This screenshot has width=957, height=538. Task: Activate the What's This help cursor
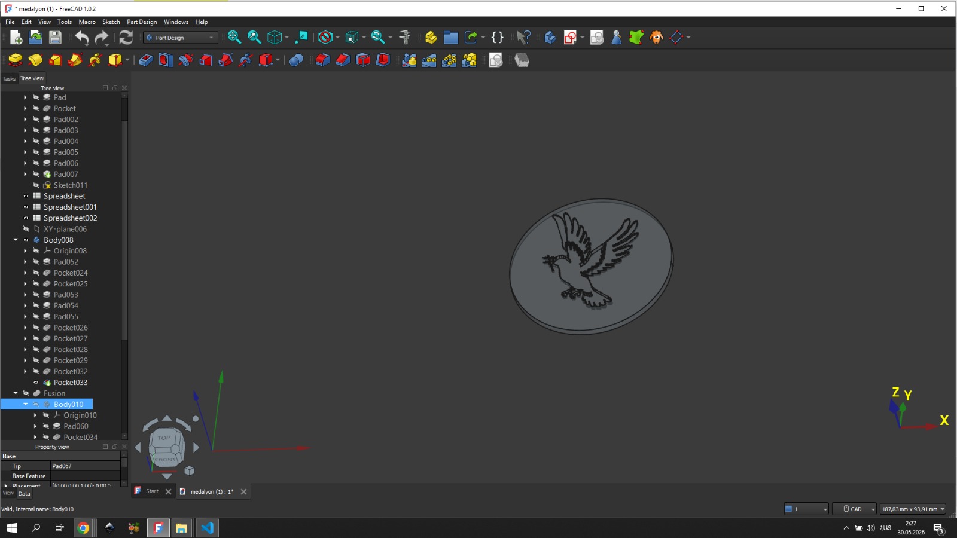(x=523, y=38)
